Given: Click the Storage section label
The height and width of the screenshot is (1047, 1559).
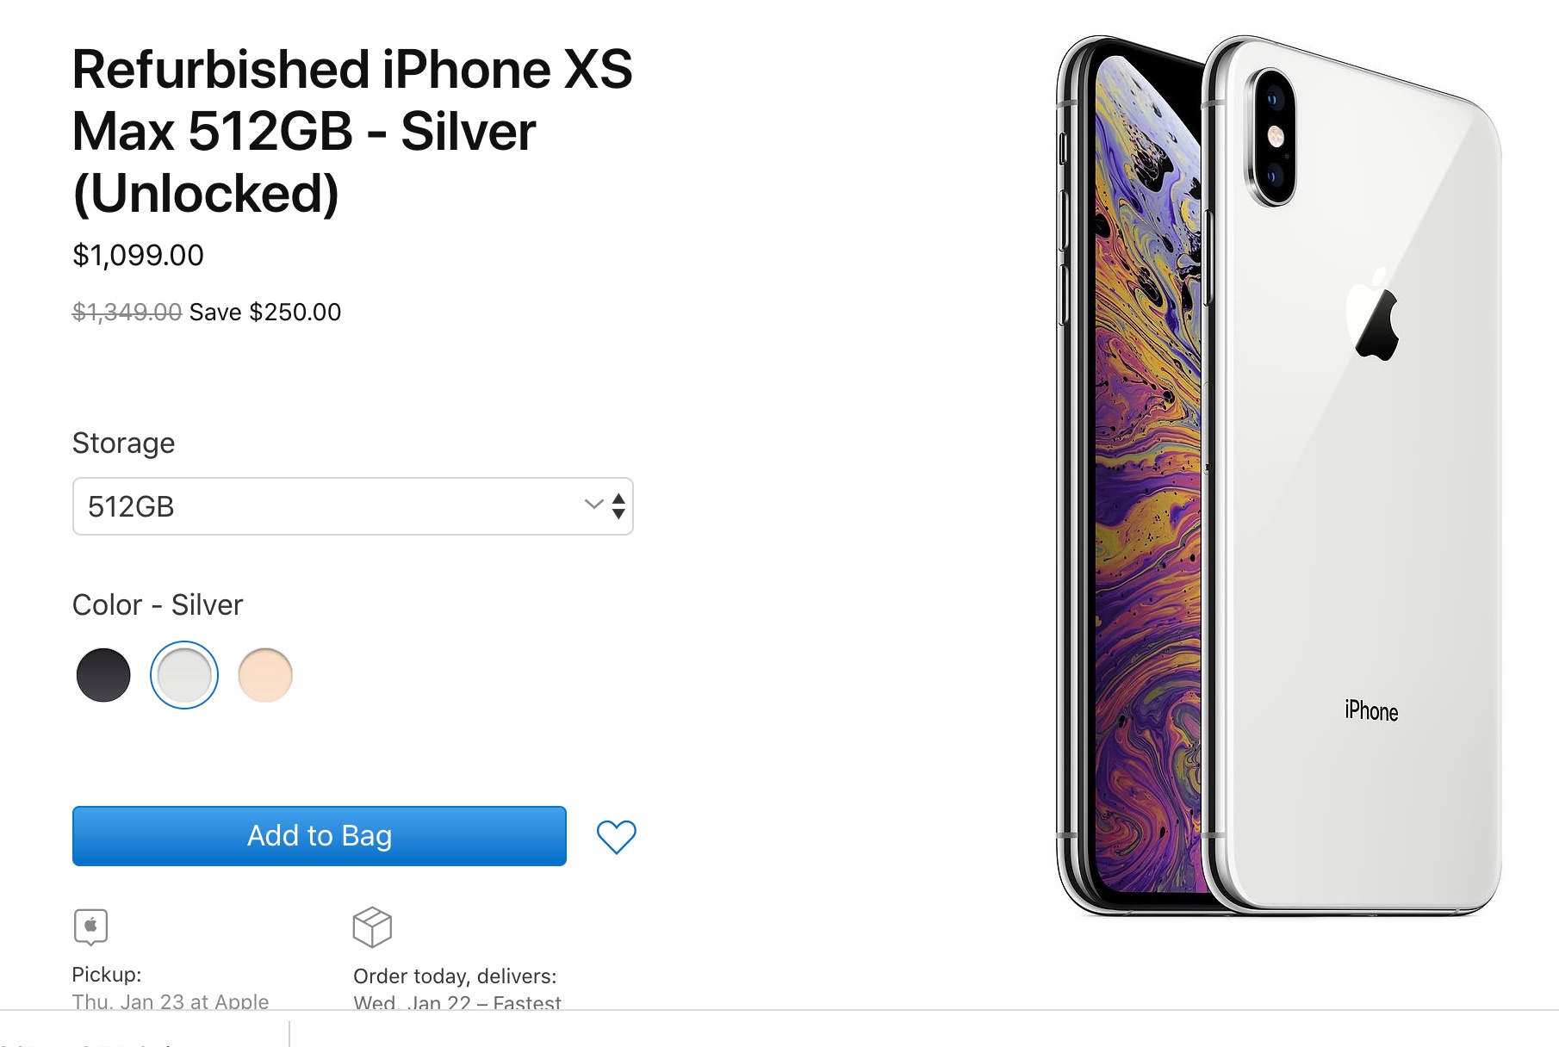Looking at the screenshot, I should pos(123,443).
